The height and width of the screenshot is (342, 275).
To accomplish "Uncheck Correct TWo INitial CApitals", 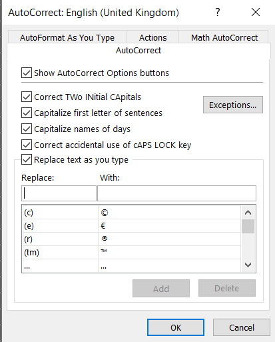I will (x=27, y=97).
